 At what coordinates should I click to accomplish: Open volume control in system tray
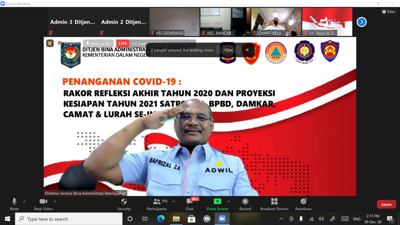tap(321, 219)
